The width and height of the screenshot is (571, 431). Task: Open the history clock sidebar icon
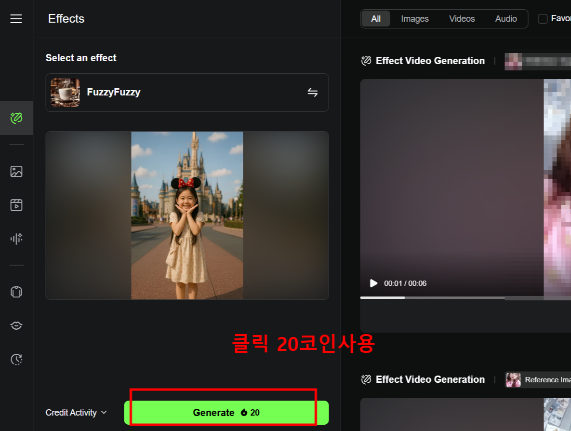(16, 359)
